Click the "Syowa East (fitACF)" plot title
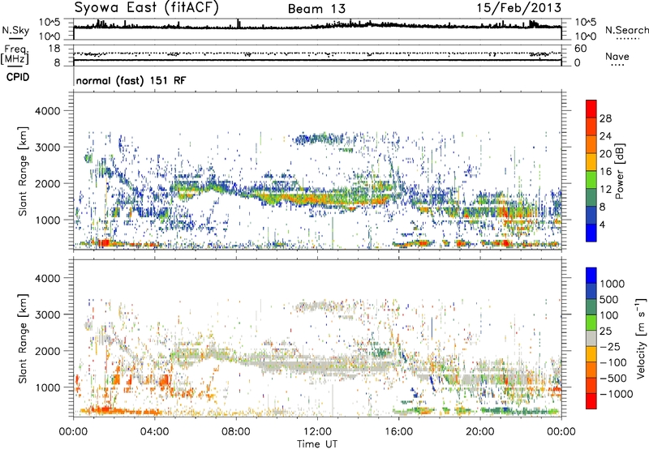Viewport: 649px width, 449px height. tap(146, 8)
